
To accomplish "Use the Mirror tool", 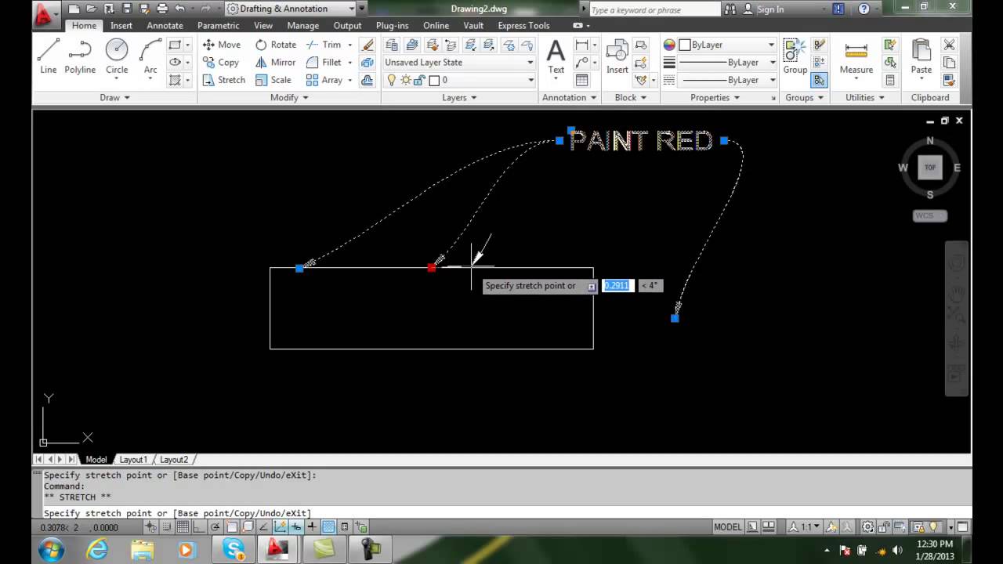I will click(x=275, y=62).
